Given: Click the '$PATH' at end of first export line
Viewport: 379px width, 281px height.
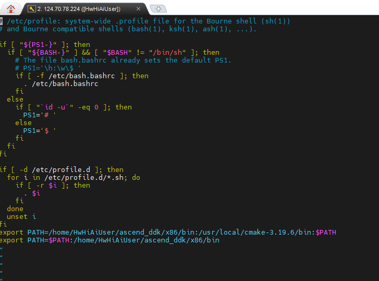Looking at the screenshot, I should coord(326,232).
